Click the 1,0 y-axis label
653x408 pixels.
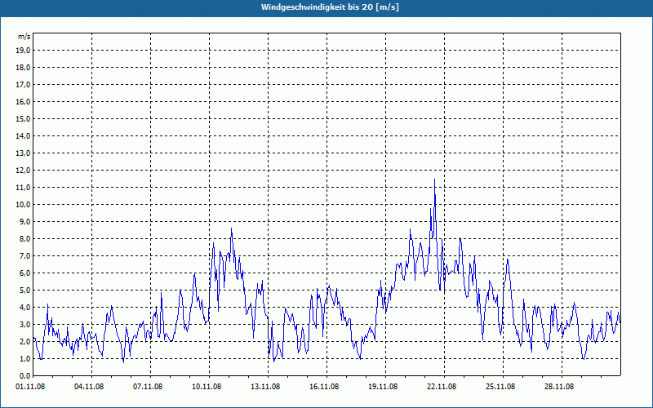coord(24,359)
